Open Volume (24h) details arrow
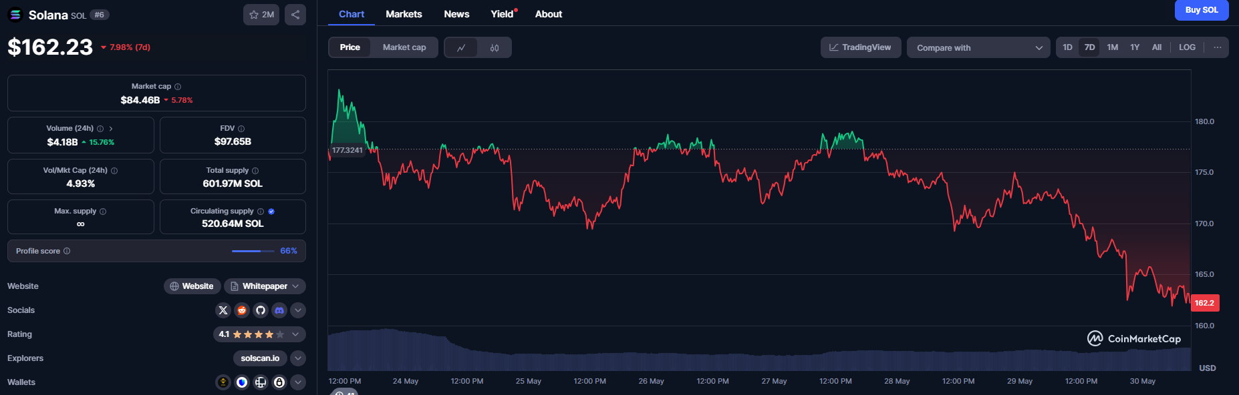Viewport: 1239px width, 395px height. pyautogui.click(x=111, y=129)
